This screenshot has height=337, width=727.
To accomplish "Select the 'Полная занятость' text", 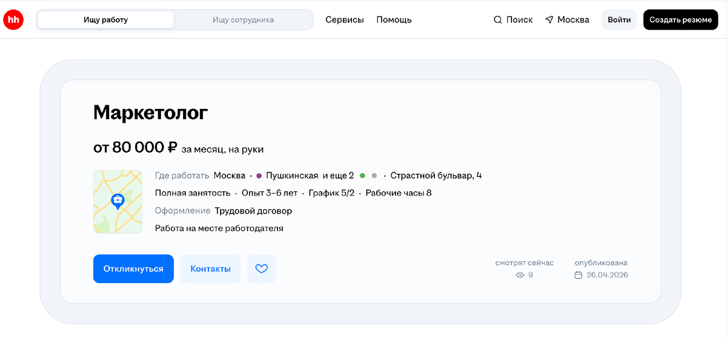I will coord(193,193).
